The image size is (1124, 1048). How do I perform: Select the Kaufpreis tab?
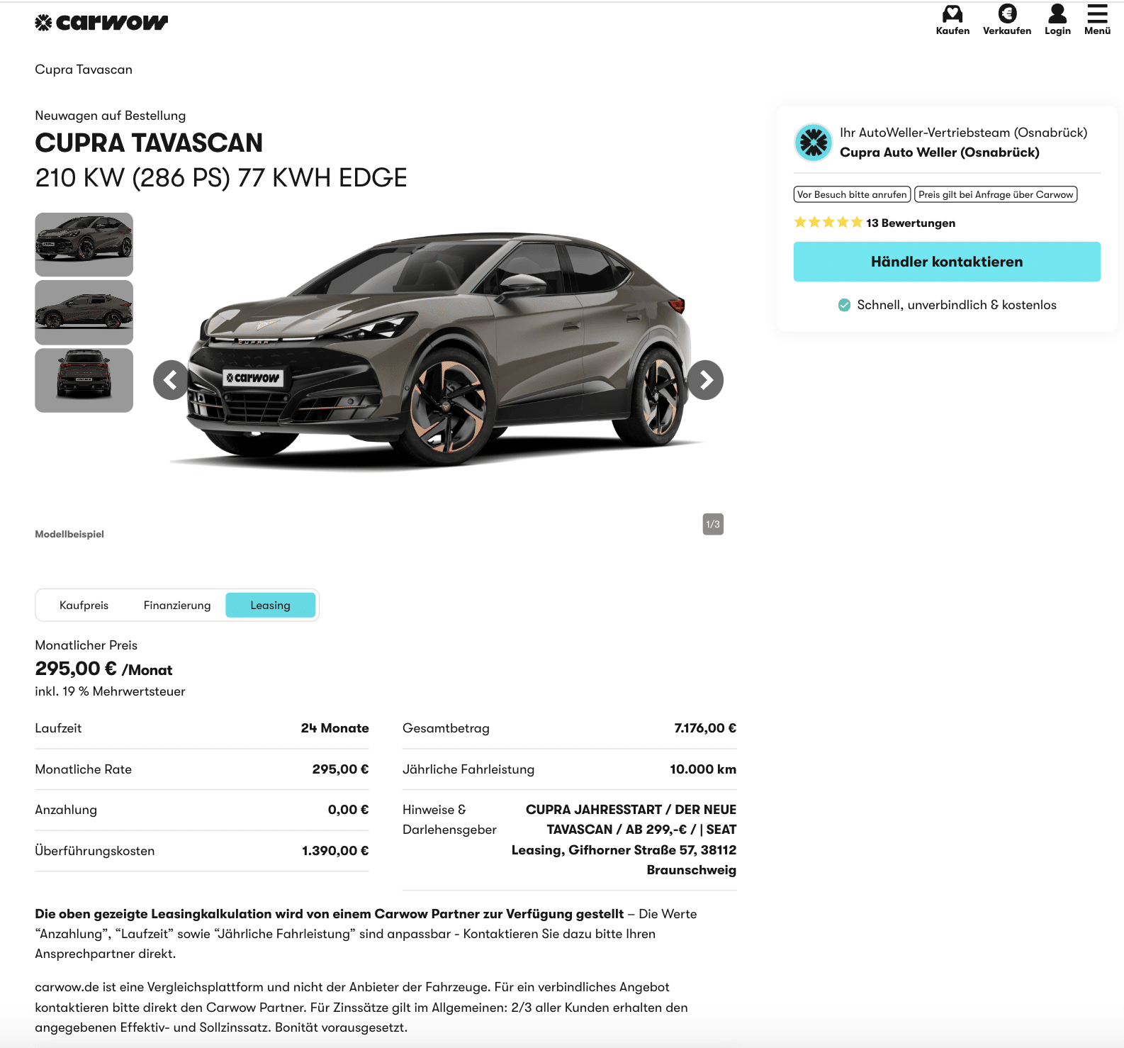(84, 606)
